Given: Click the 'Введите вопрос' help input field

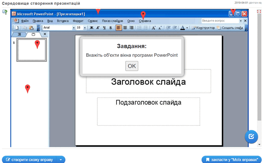Looking at the screenshot, I should click(x=220, y=21).
